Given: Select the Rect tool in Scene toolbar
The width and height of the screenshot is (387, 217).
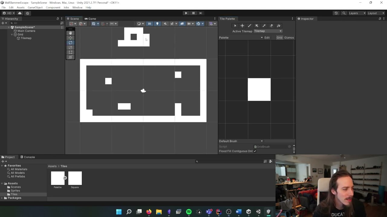Looking at the screenshot, I should pos(70,52).
